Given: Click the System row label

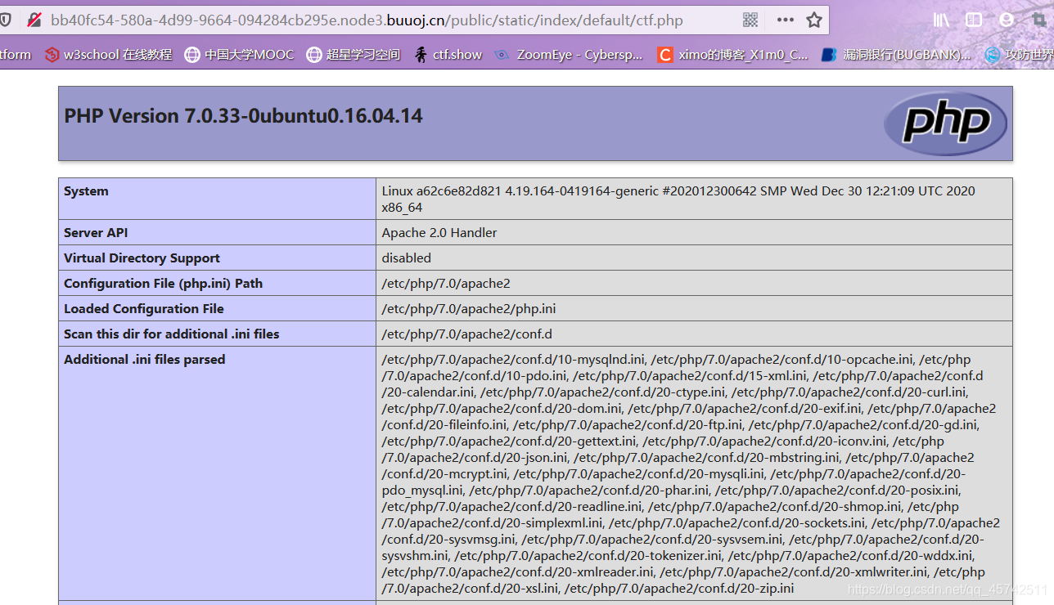Looking at the screenshot, I should click(x=86, y=191).
